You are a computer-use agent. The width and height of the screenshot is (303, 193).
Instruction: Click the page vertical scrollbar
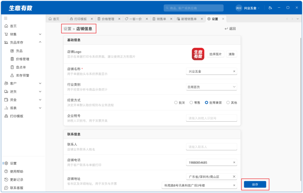[x=301, y=109]
